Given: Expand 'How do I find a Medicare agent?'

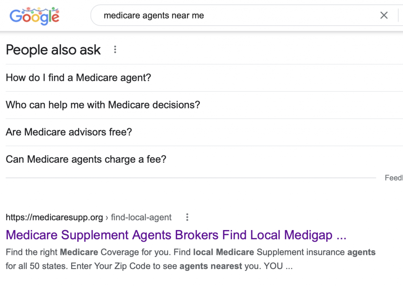Looking at the screenshot, I should point(204,78).
